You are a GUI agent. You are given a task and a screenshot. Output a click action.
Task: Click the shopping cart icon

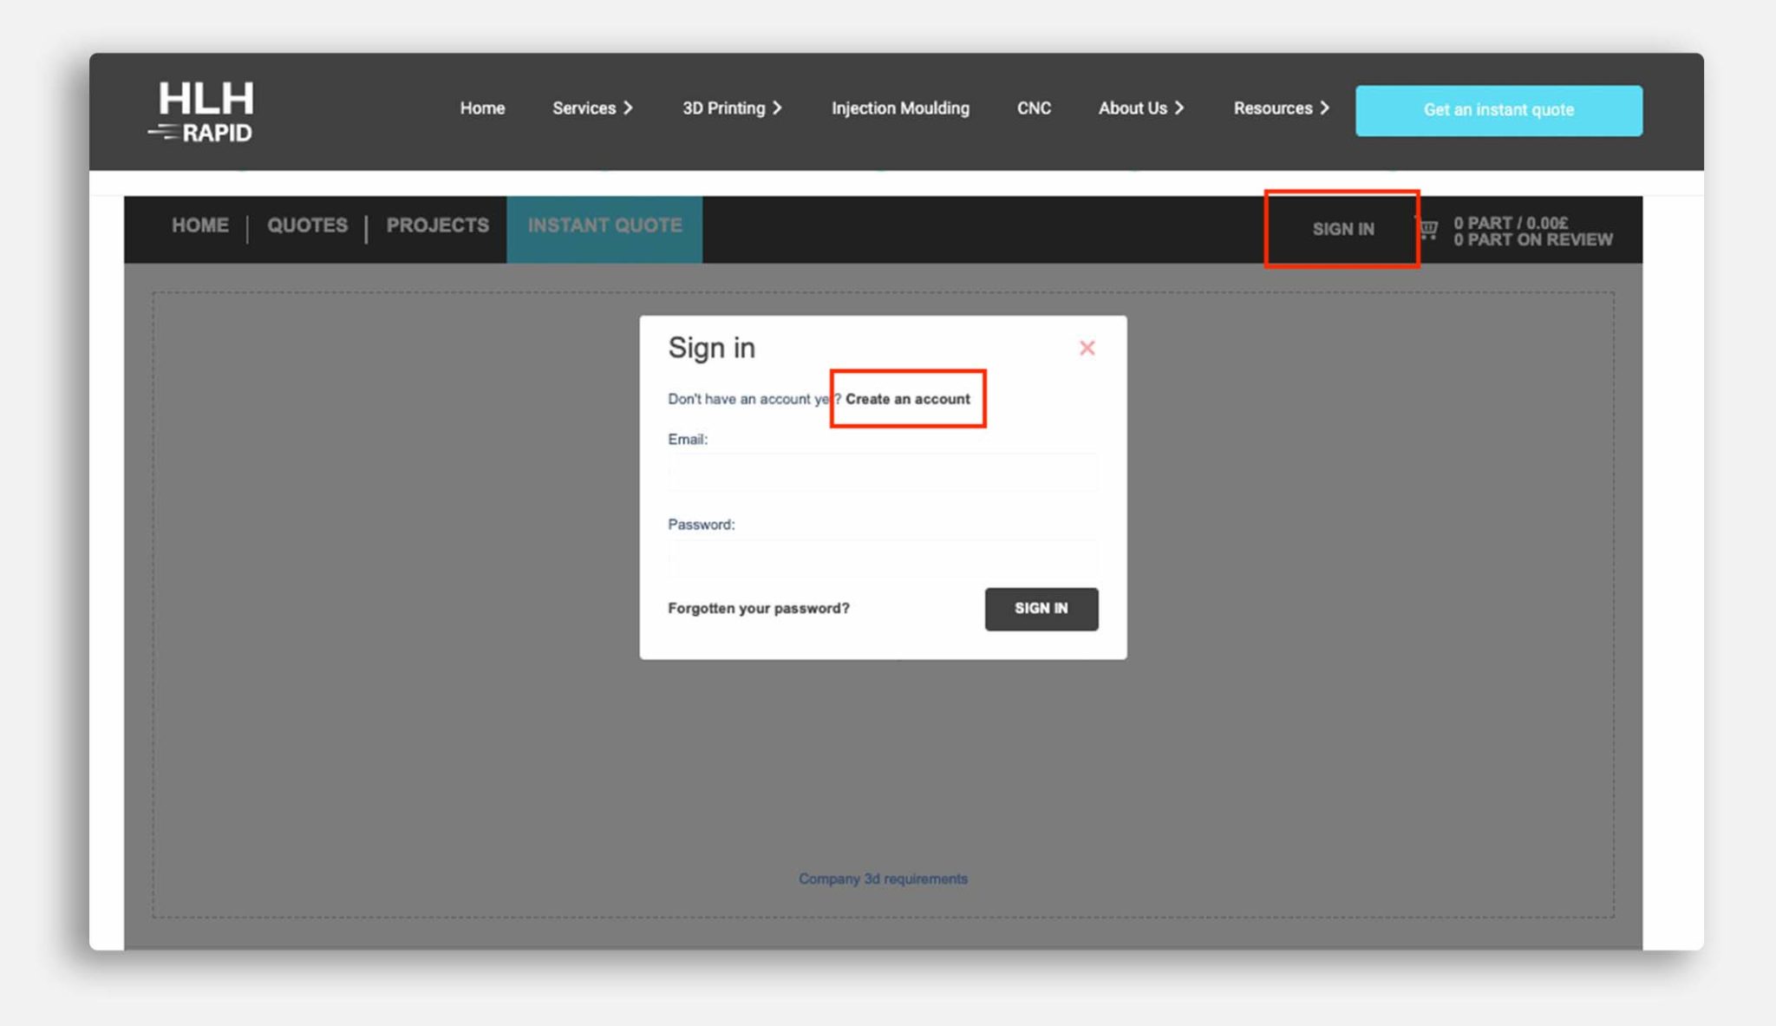[x=1427, y=230]
